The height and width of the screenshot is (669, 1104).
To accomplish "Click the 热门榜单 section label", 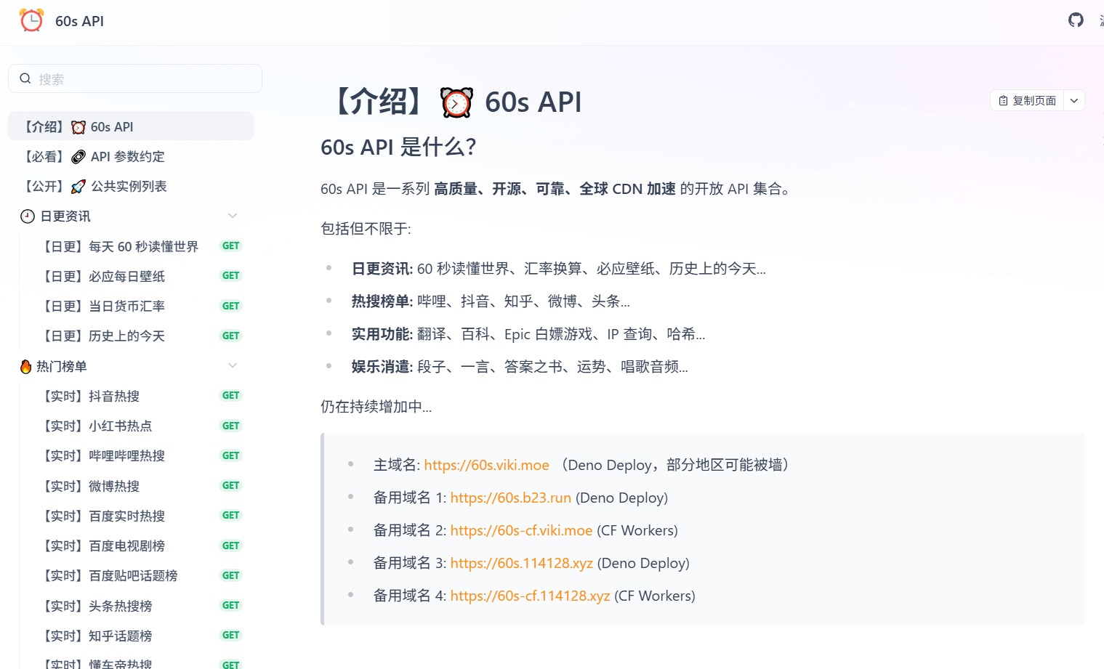I will (x=62, y=366).
